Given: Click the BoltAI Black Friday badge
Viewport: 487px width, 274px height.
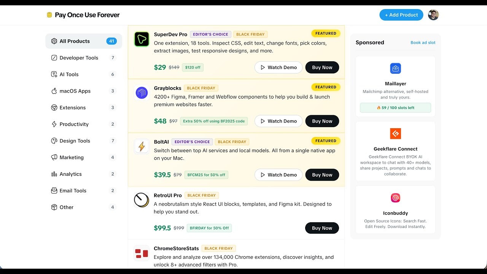Looking at the screenshot, I should [232, 142].
